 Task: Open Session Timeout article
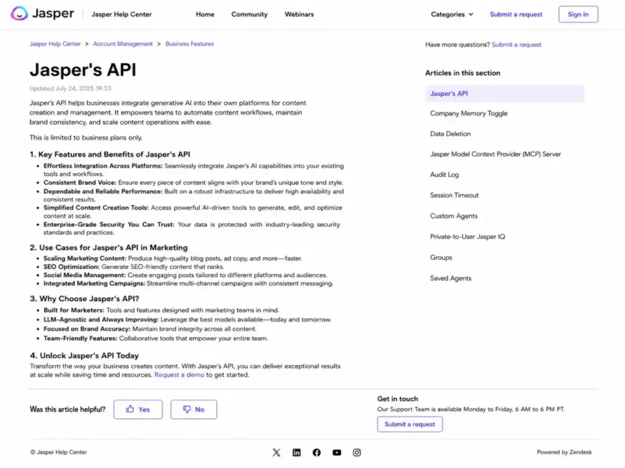pyautogui.click(x=454, y=196)
